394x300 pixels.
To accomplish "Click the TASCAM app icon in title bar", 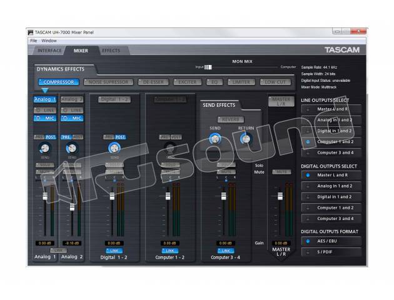I will click(x=31, y=32).
